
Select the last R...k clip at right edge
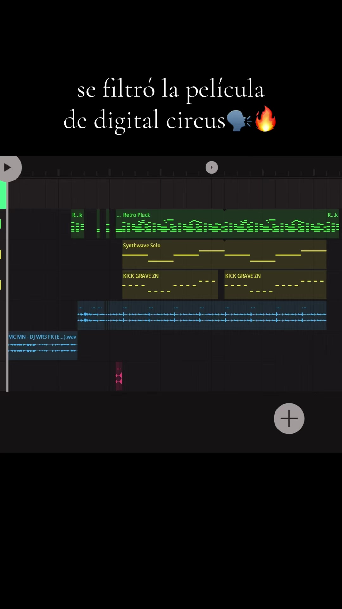point(333,224)
